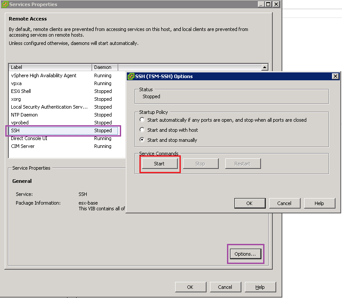Click the disabled Restart service button
The image size is (342, 298).
243,164
